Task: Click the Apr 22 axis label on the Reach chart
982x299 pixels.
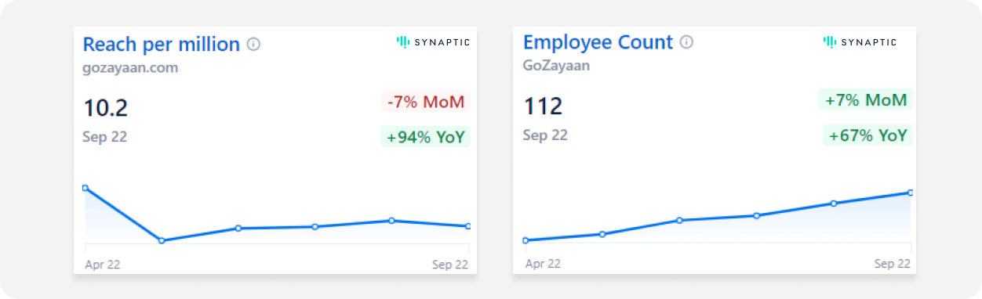Action: [x=103, y=265]
